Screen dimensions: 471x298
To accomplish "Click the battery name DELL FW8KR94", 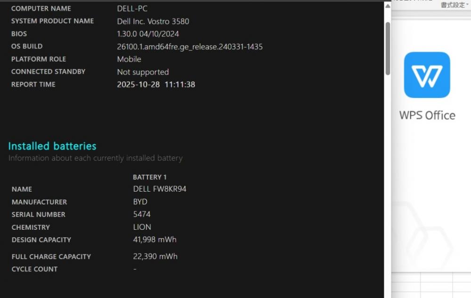I will tap(160, 189).
